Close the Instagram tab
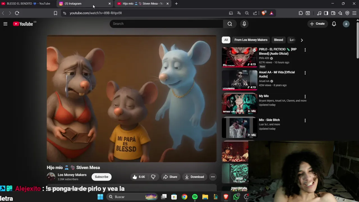Screen dimensions: 359x202 tap(109, 4)
